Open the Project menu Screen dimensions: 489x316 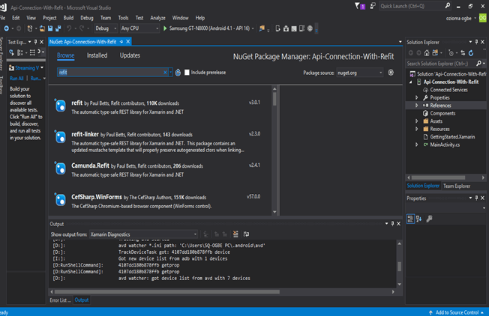[x=49, y=18]
